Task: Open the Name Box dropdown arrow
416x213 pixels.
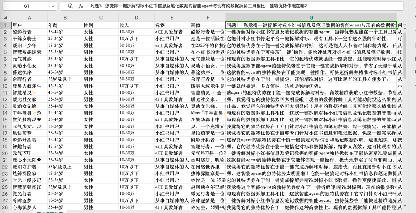Action: tap(53, 6)
